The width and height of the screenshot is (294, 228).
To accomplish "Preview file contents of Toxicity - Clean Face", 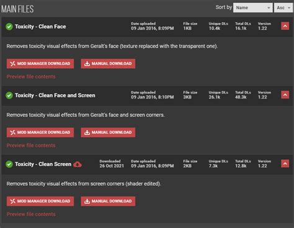I will (x=31, y=77).
